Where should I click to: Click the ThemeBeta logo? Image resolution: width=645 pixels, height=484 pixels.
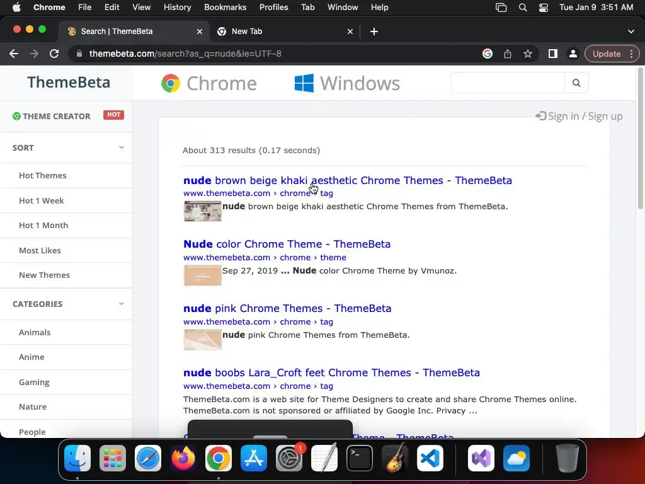coord(69,83)
